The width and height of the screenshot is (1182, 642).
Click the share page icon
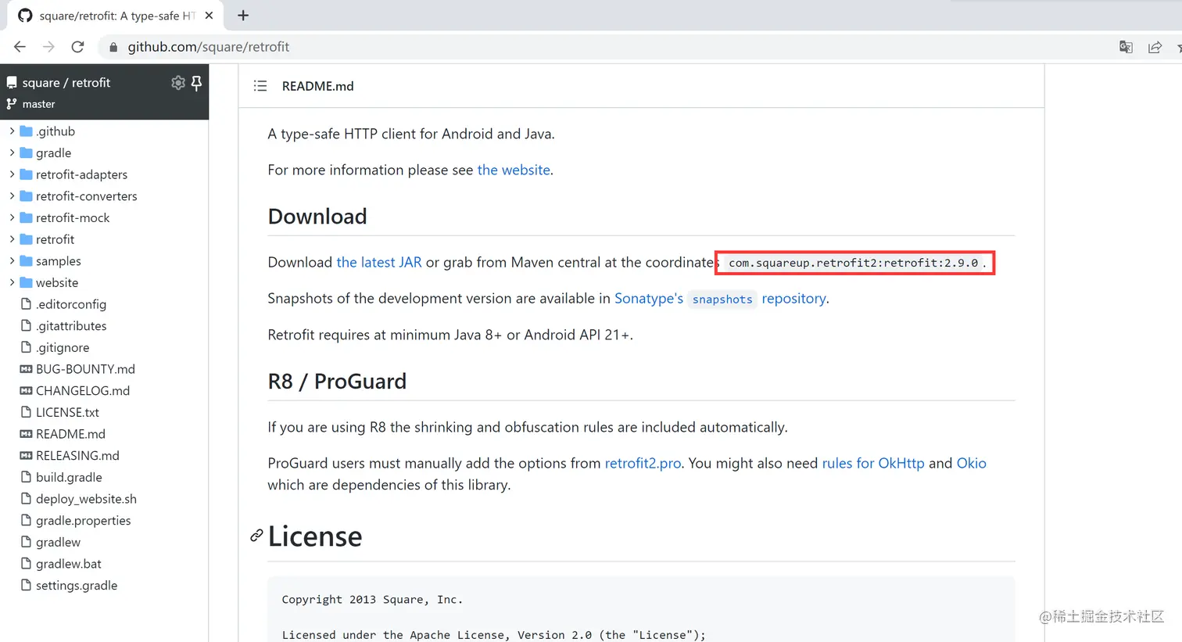(1155, 47)
